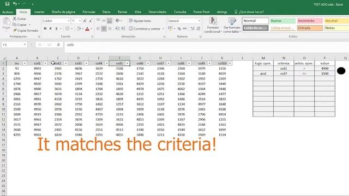Click Combinar y centrar button
The height and width of the screenshot is (196, 349).
click(x=145, y=28)
